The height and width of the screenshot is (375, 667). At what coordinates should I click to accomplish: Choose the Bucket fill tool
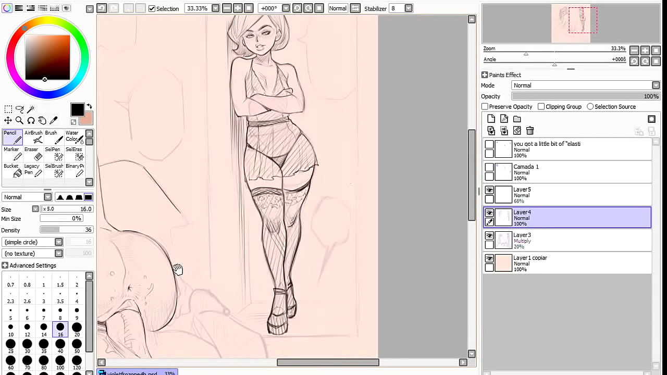[x=13, y=170]
